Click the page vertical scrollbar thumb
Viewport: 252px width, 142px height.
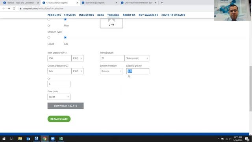coord(250,88)
